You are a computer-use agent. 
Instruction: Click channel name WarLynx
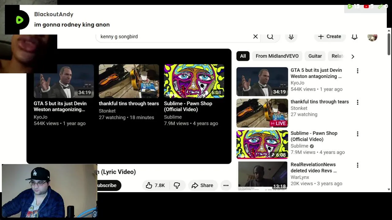pyautogui.click(x=300, y=177)
